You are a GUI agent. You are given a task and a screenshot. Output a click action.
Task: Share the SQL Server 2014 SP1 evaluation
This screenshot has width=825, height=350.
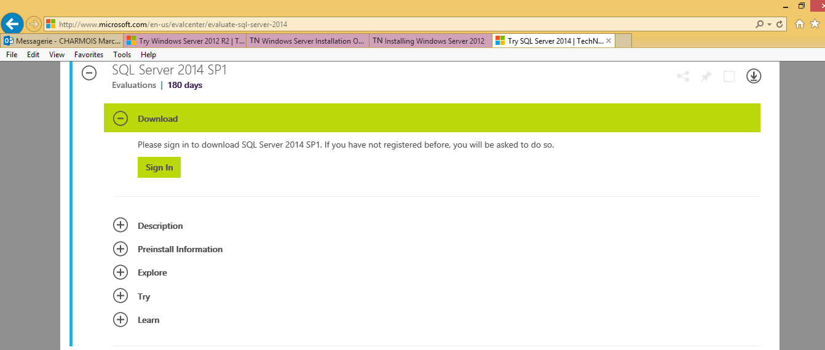coord(683,76)
